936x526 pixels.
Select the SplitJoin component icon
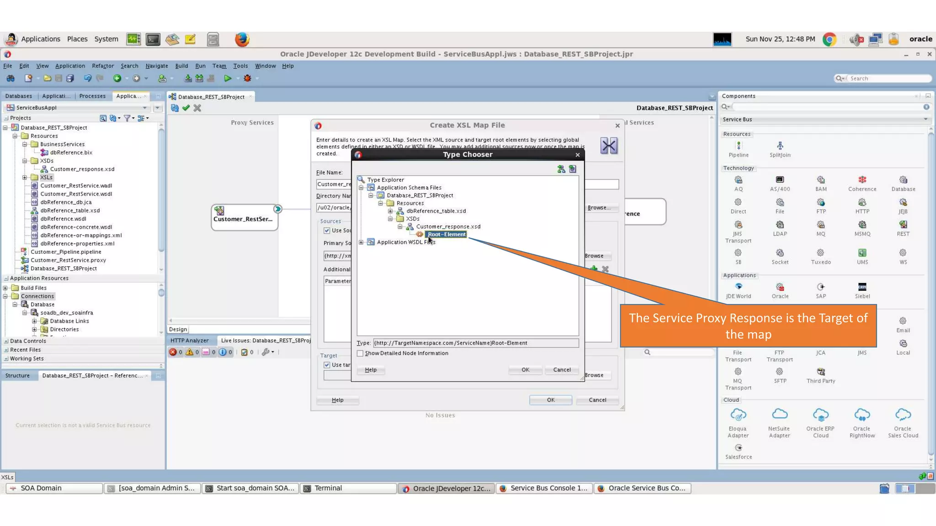(780, 146)
